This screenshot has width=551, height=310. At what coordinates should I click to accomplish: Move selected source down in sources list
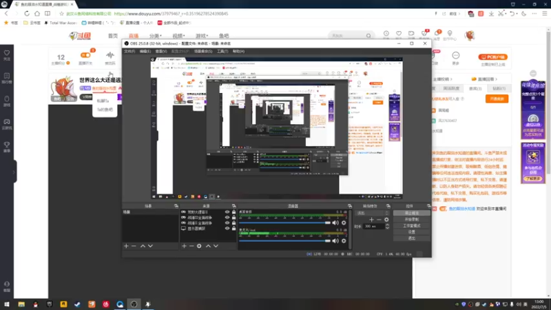[x=216, y=246]
